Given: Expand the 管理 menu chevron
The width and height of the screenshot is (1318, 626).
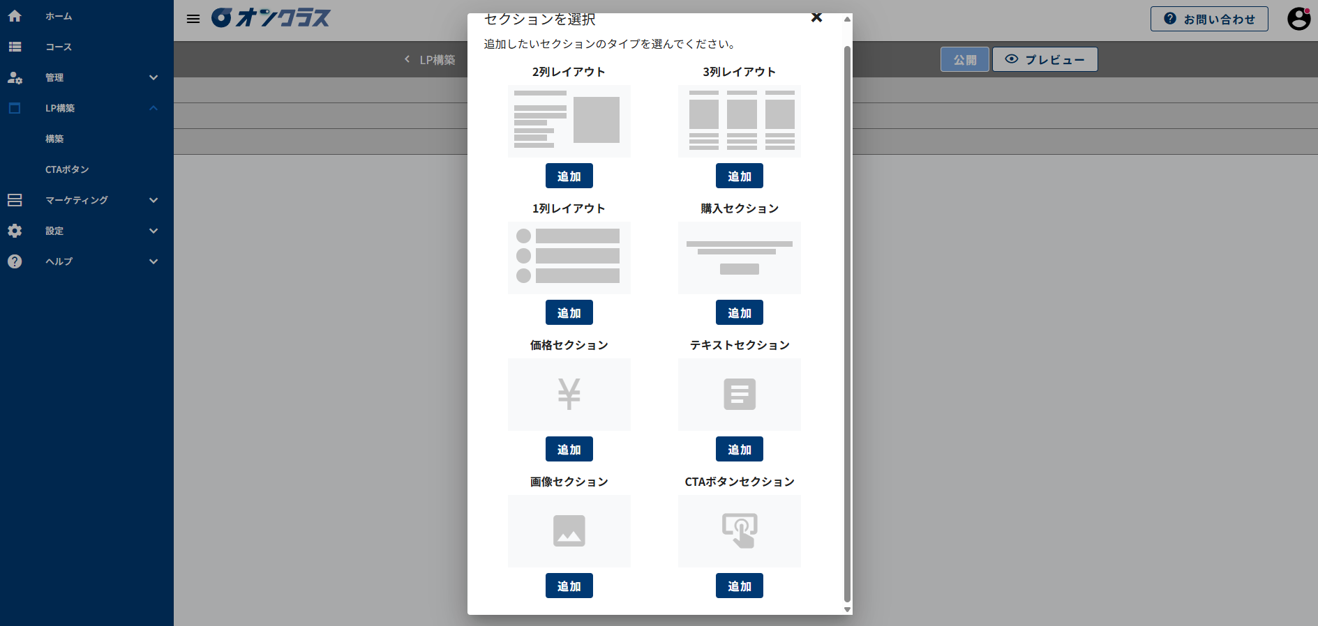Looking at the screenshot, I should [153, 77].
